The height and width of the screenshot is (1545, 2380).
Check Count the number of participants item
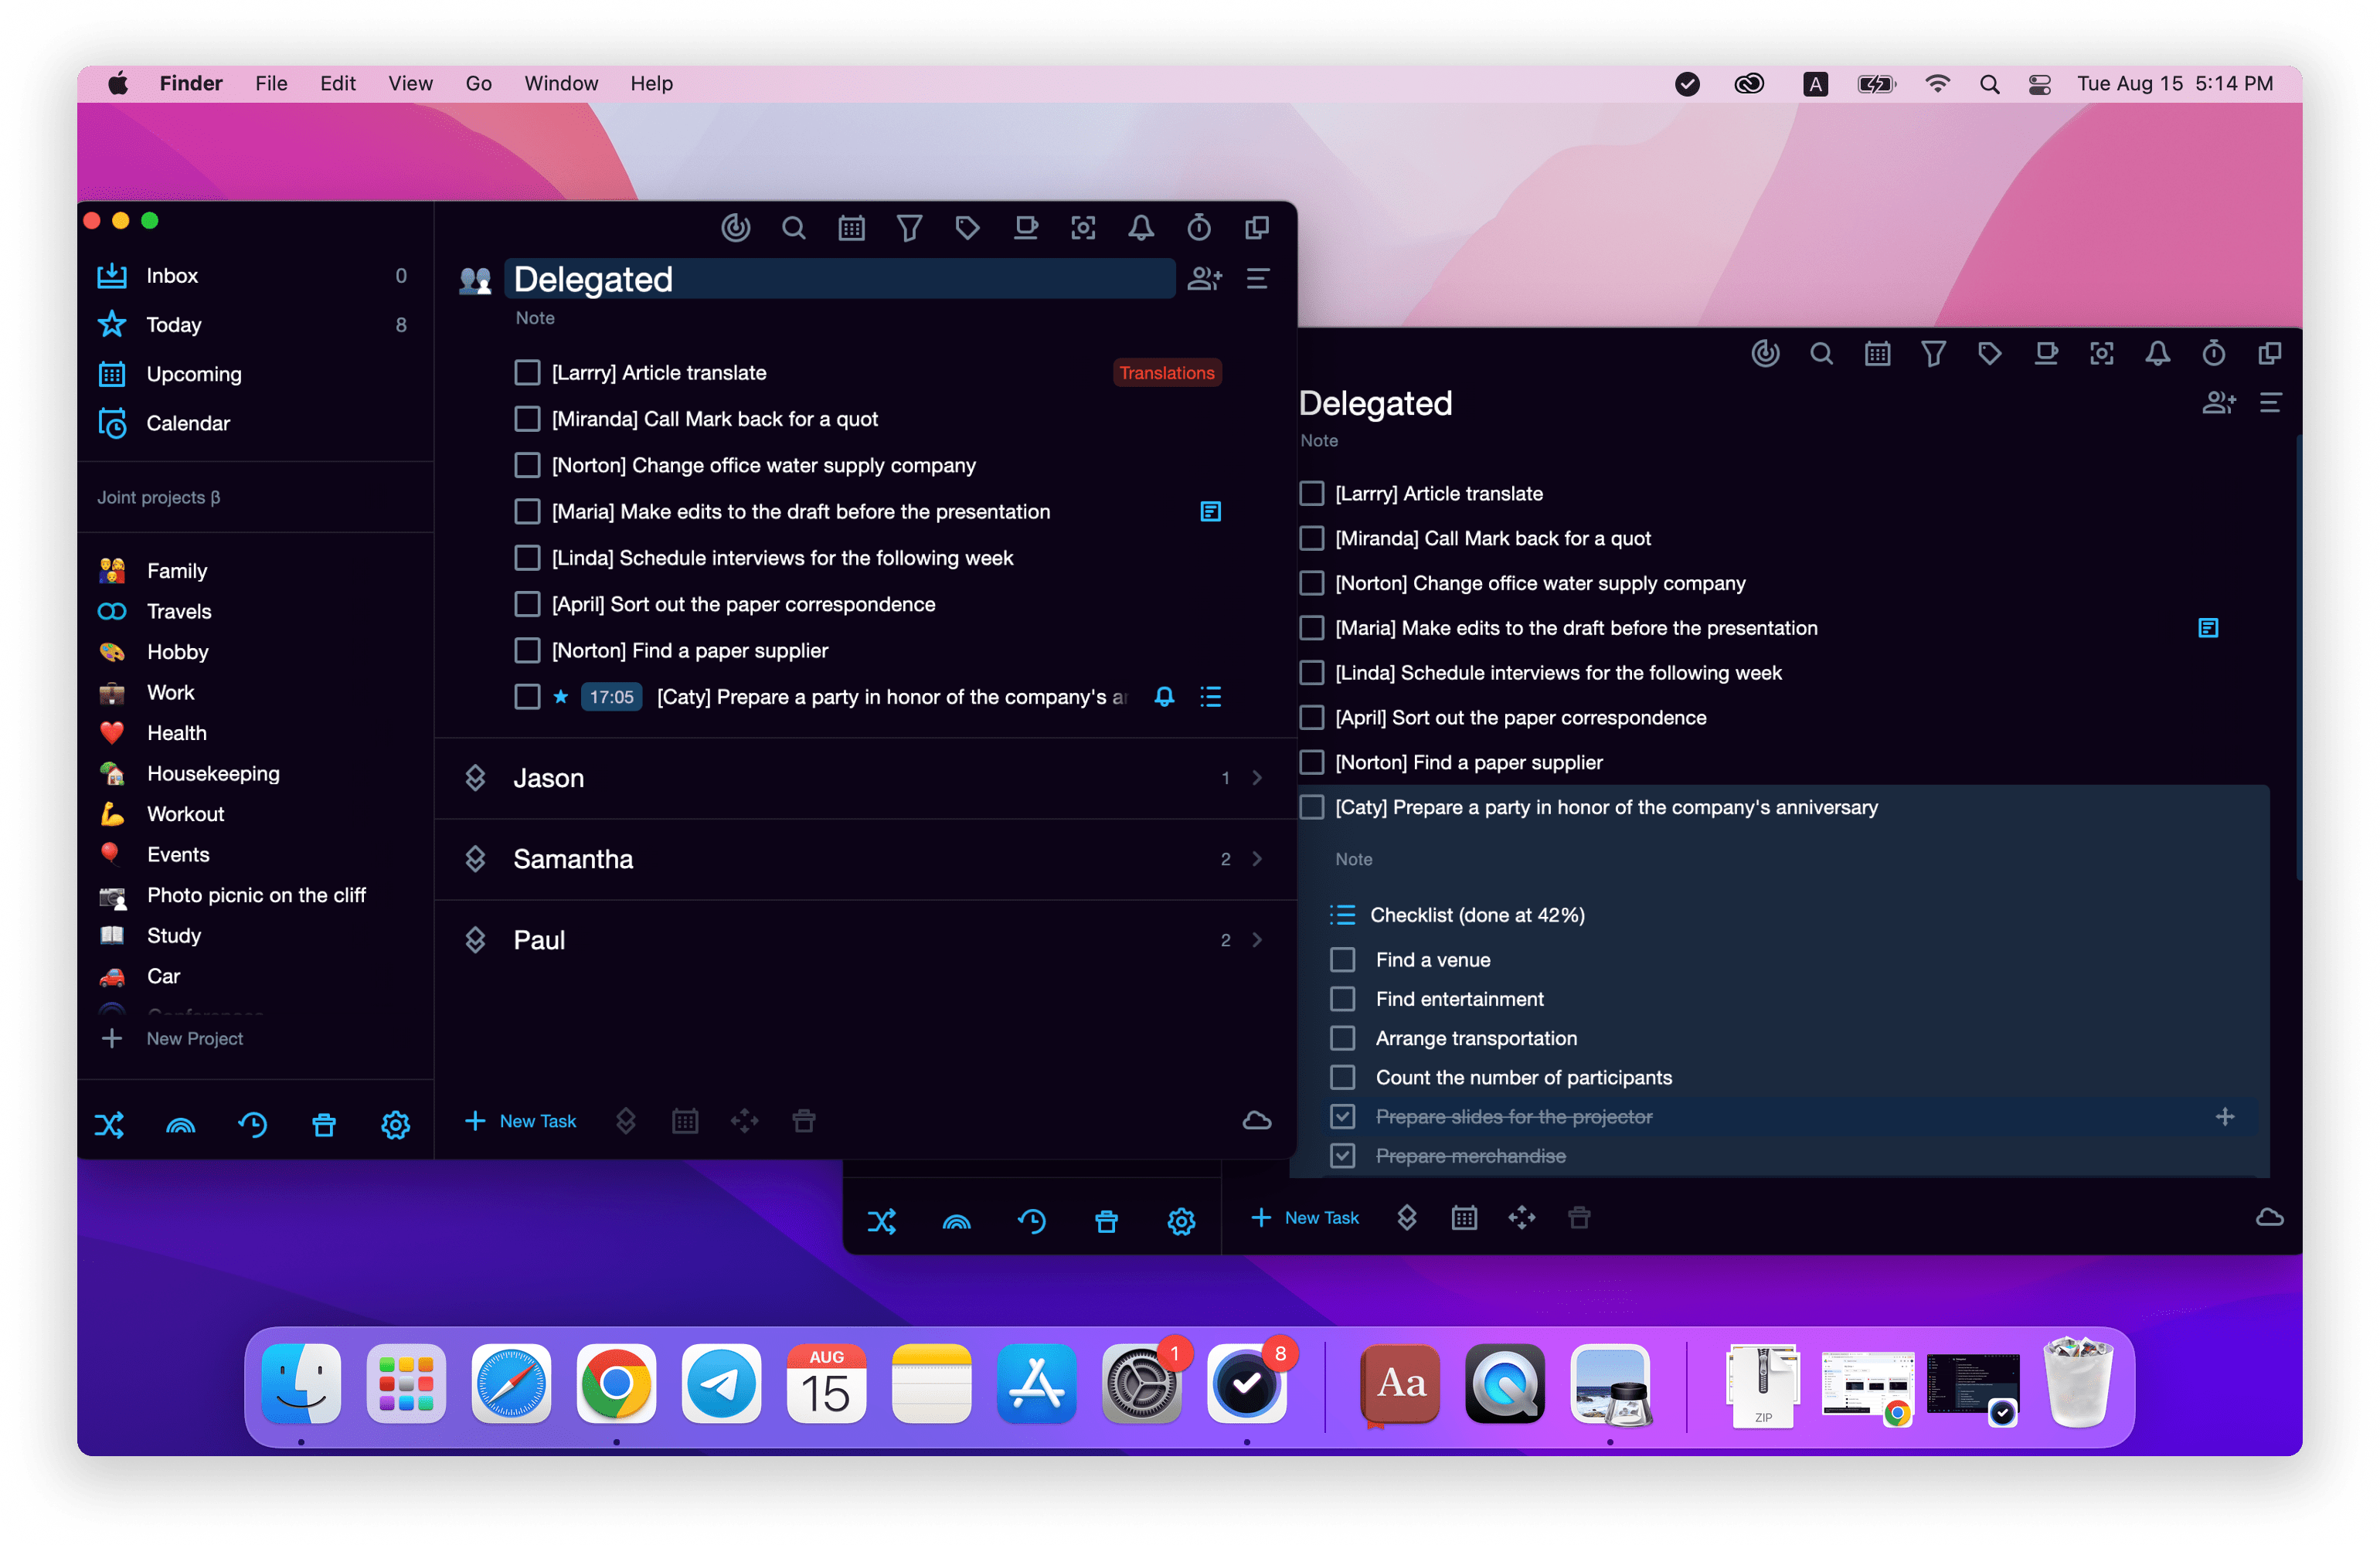pyautogui.click(x=1343, y=1077)
